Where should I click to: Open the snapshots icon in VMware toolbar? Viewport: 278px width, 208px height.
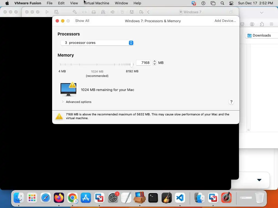[56, 12]
